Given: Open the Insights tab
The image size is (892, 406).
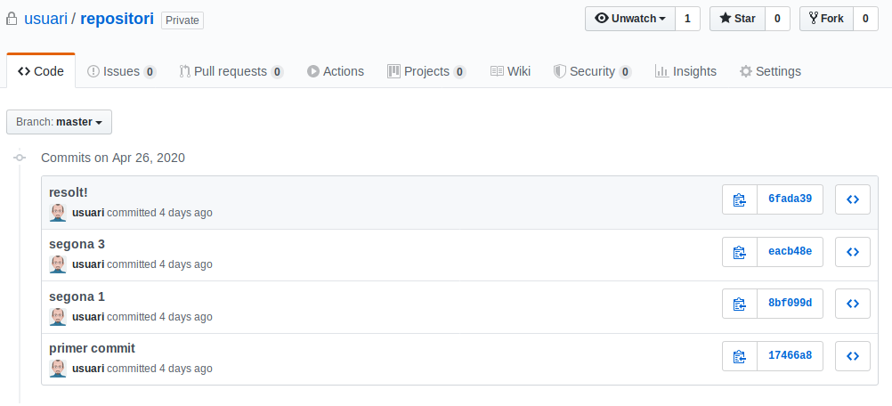Looking at the screenshot, I should (x=685, y=71).
